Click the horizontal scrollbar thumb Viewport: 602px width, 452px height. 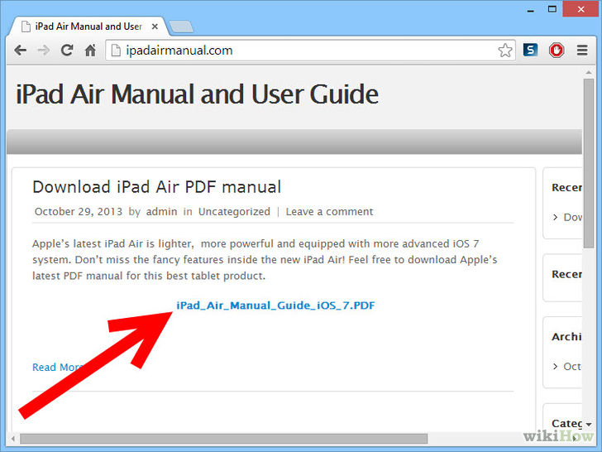[224, 439]
